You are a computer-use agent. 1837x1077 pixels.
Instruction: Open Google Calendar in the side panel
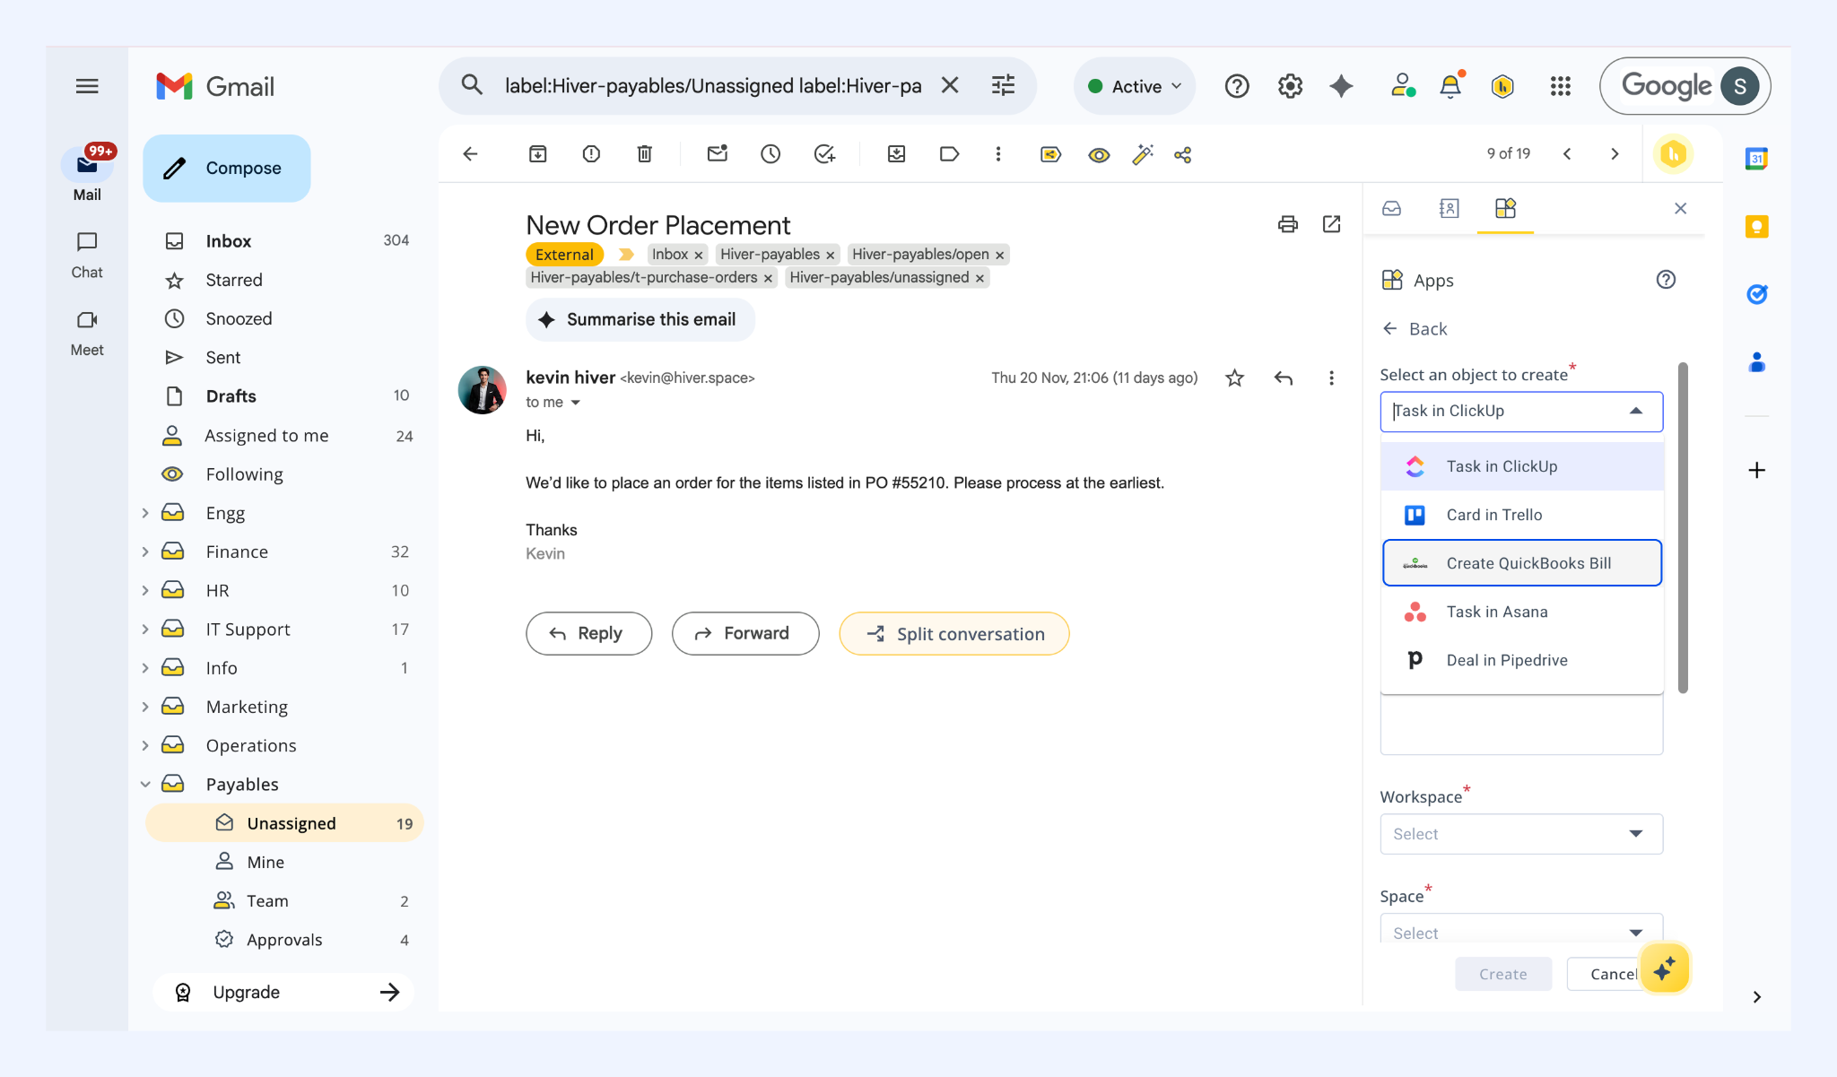point(1756,159)
